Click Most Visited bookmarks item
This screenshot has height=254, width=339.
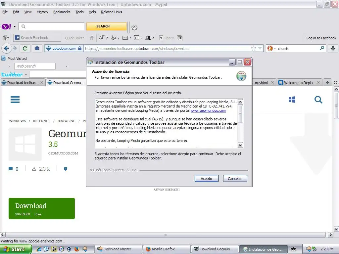14,59
